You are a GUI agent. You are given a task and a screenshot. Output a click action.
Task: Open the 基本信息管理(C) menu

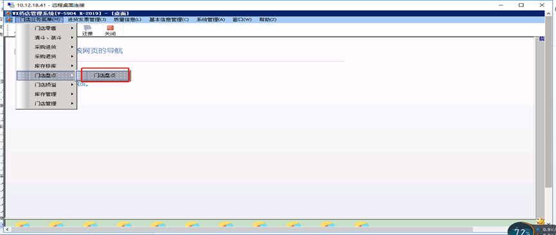(x=169, y=19)
